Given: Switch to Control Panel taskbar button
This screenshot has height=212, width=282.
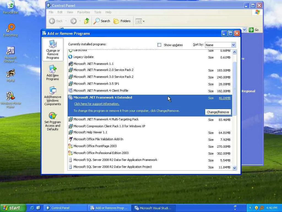Looking at the screenshot, I should click(x=65, y=208).
